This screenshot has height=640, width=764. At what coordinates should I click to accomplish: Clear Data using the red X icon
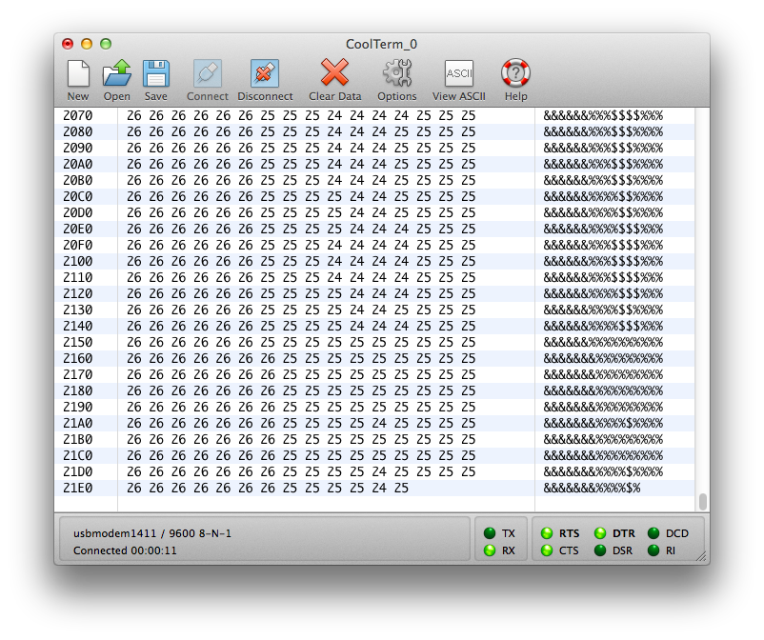pyautogui.click(x=334, y=74)
